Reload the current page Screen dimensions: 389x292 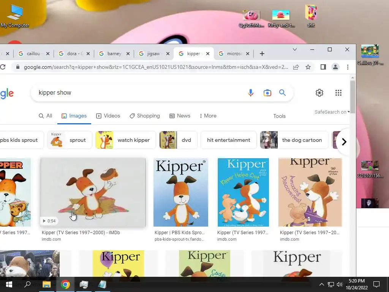(3, 67)
